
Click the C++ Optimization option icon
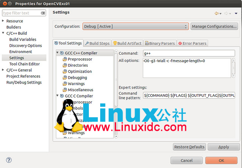(x=65, y=72)
